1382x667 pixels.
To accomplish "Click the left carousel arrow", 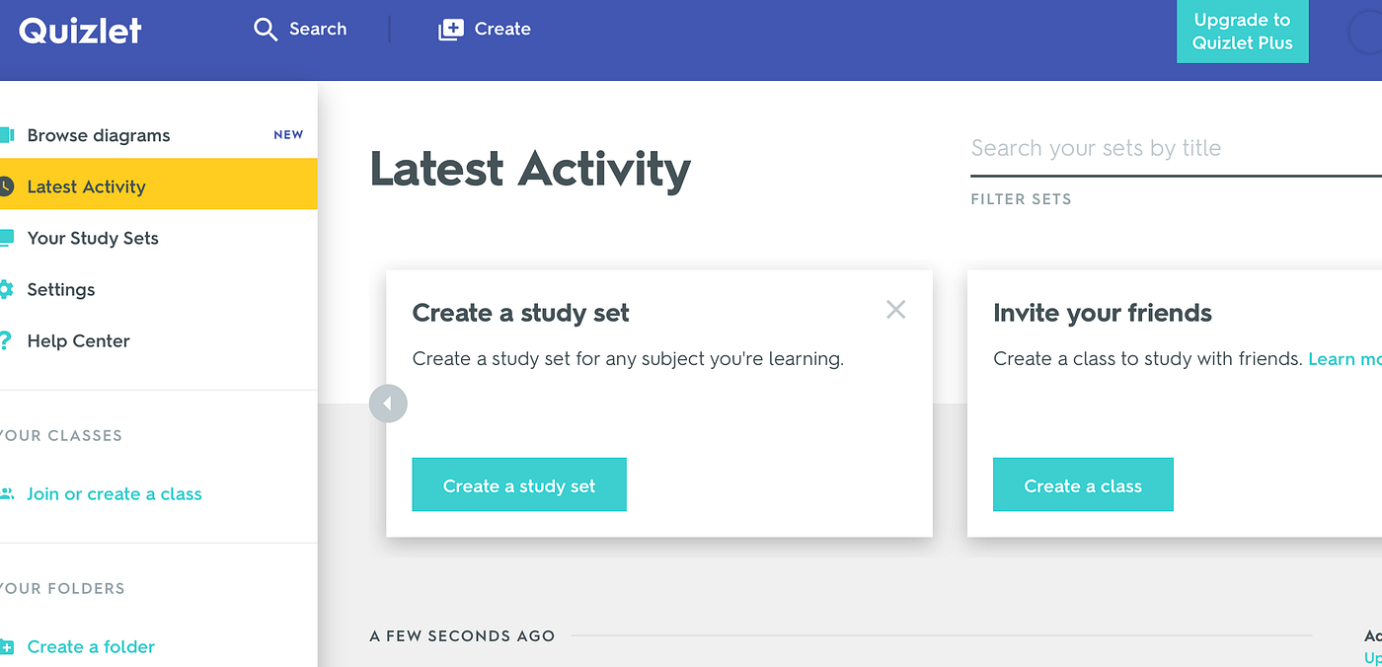I will [x=388, y=403].
